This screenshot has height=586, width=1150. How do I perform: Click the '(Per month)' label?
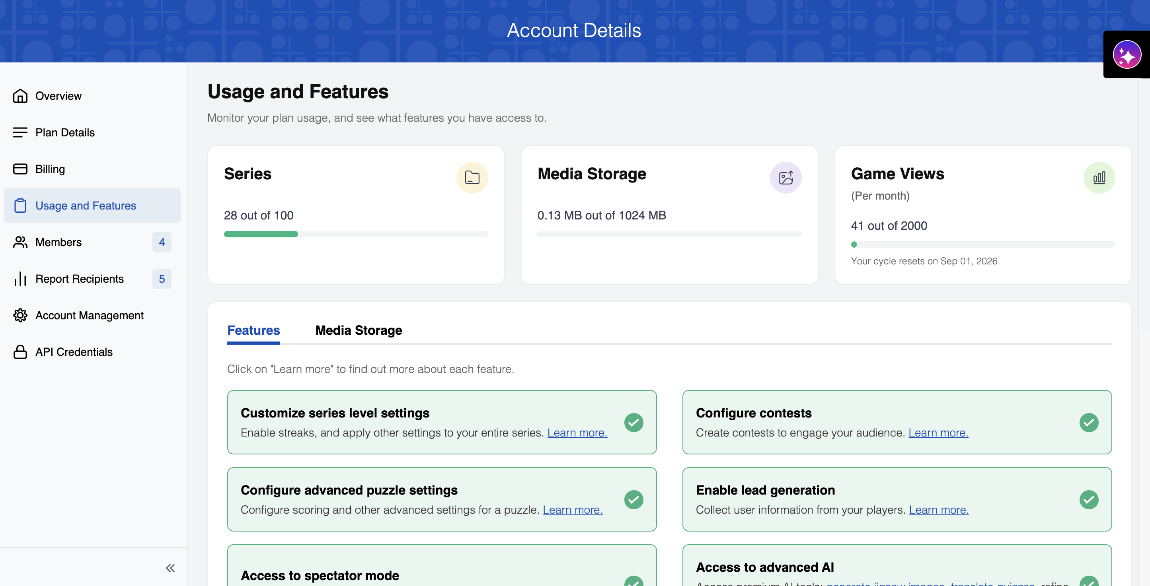880,196
